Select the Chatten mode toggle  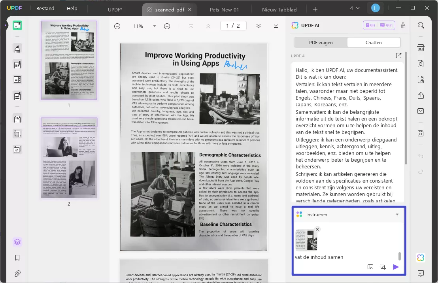(374, 43)
